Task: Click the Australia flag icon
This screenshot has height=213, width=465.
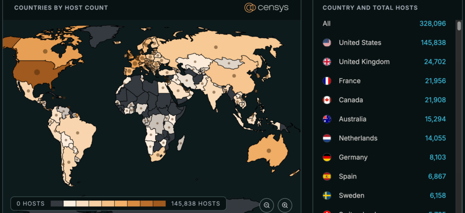Action: tap(327, 119)
